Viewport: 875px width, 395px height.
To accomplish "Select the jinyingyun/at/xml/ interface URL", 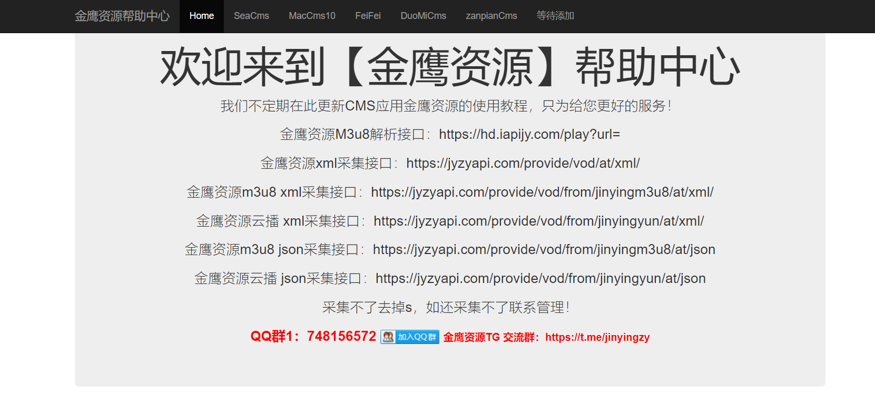I will [x=538, y=221].
